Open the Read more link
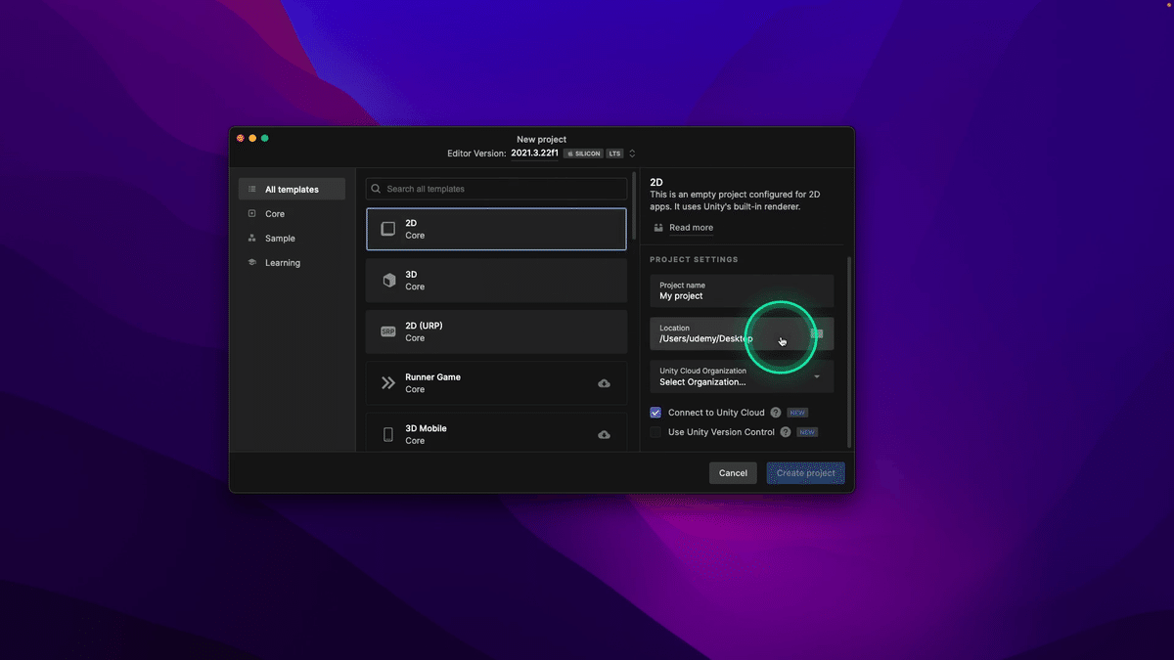 click(x=691, y=228)
